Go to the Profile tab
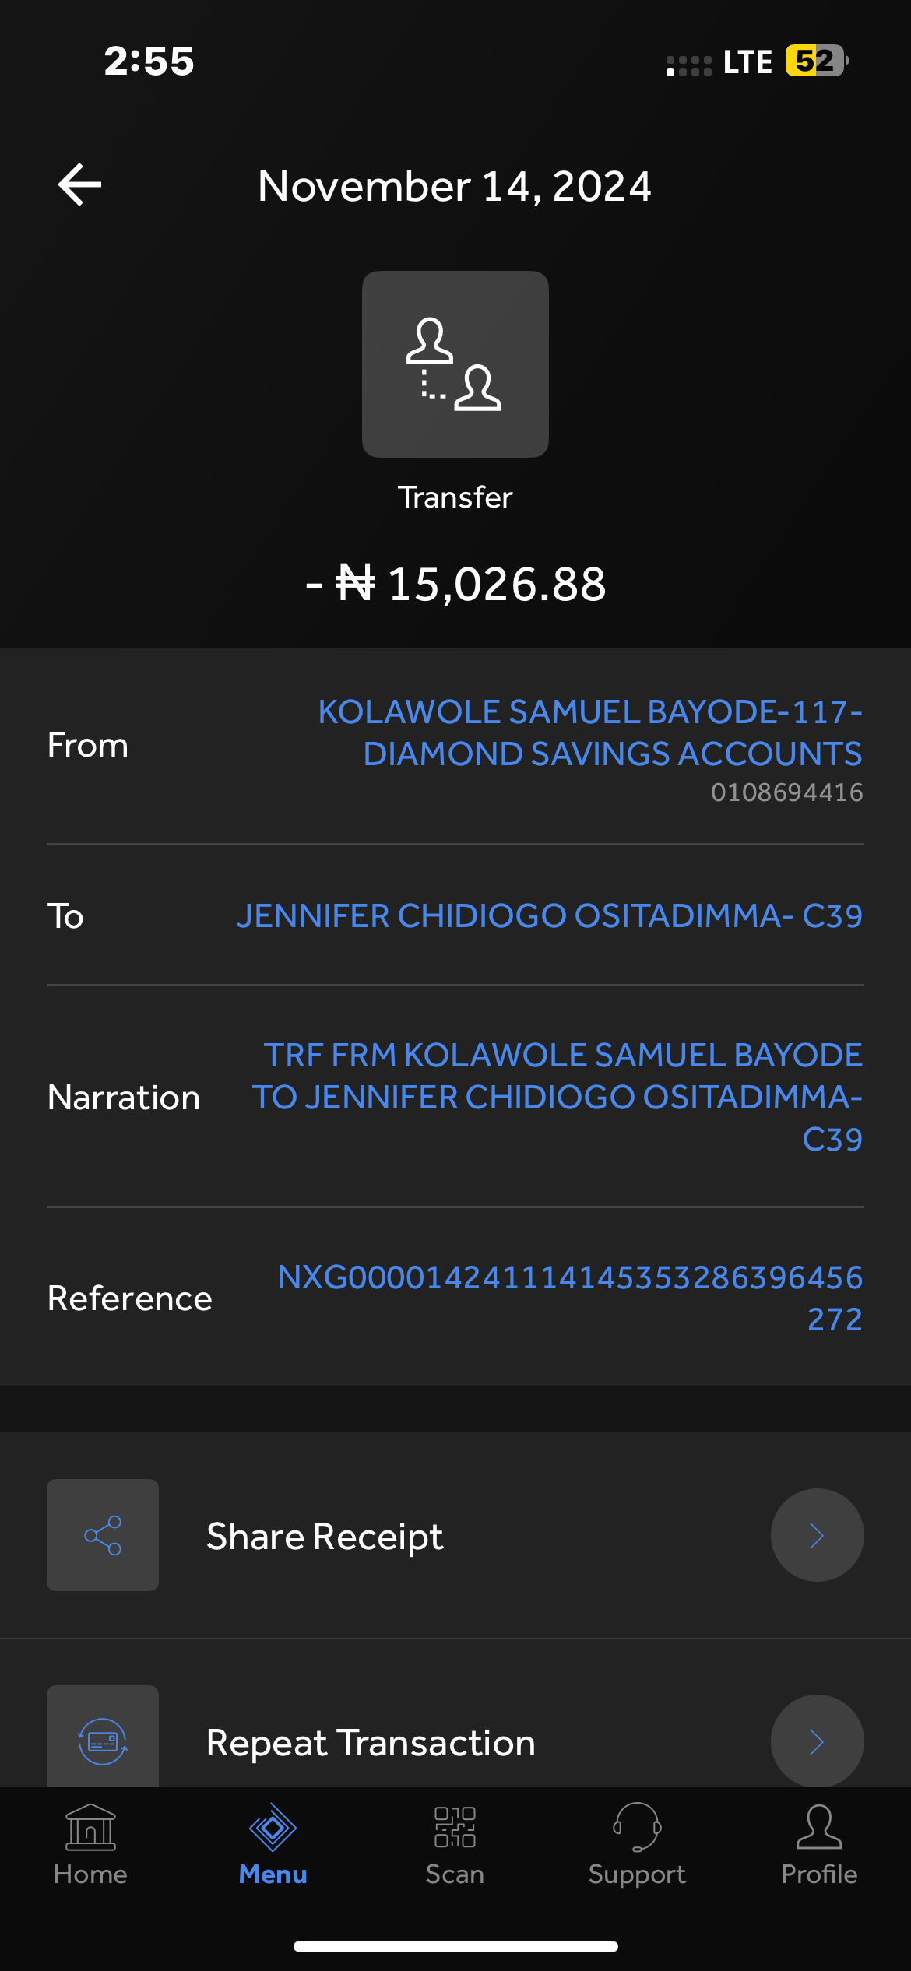The image size is (911, 1971). click(x=819, y=1843)
